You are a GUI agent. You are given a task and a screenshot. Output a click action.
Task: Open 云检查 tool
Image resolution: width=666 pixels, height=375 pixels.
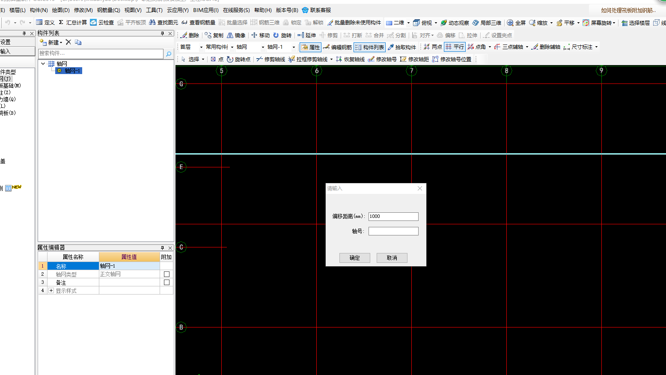tap(102, 23)
